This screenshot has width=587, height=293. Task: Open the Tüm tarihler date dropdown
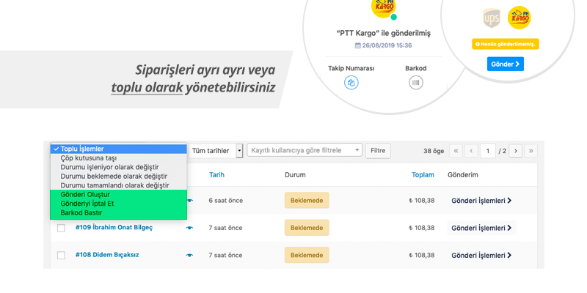216,151
